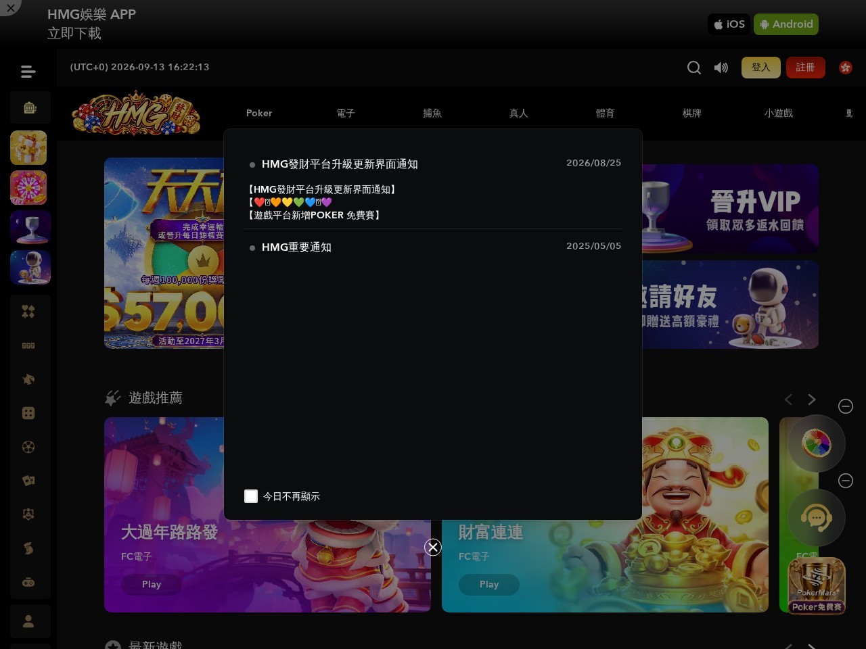866x649 pixels.
Task: Open the Hong Kong flag language selector
Action: point(846,68)
